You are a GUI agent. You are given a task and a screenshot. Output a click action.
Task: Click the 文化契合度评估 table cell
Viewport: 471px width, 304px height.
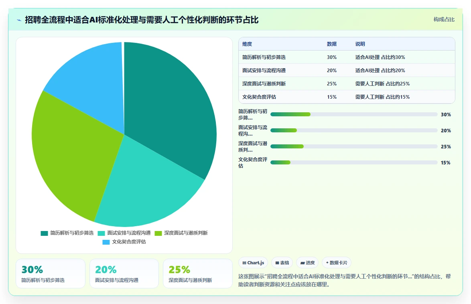[x=259, y=97]
